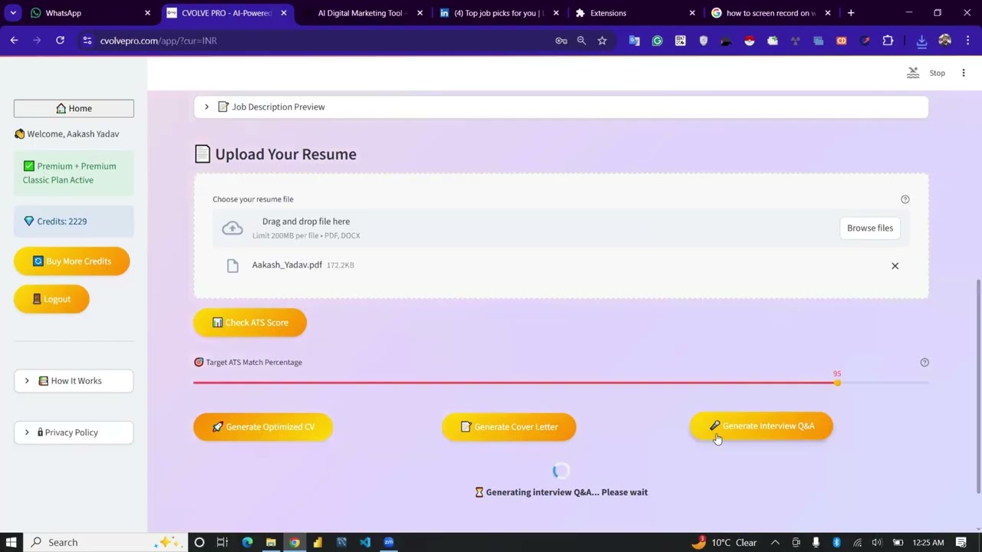982x552 pixels.
Task: Open the orange CD extension icon
Action: pyautogui.click(x=842, y=41)
